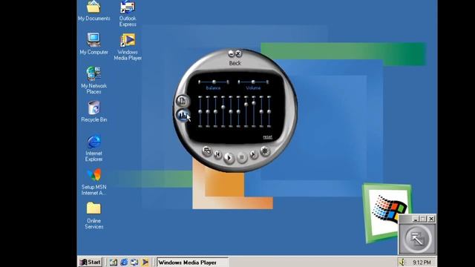Click Show Desktop in the quick launch
This screenshot has width=475, height=267.
[x=114, y=262]
